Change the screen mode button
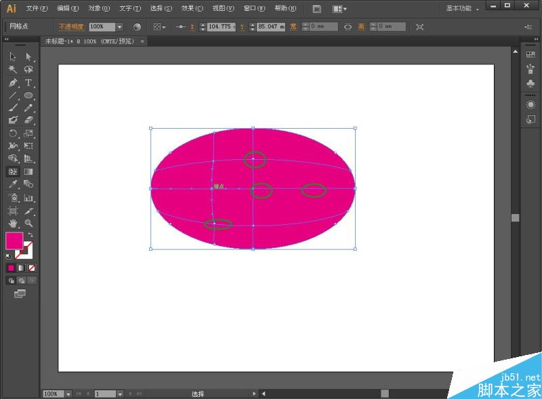The height and width of the screenshot is (399, 542). (x=20, y=294)
